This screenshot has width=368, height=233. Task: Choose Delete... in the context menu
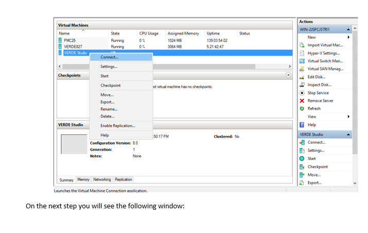pyautogui.click(x=121, y=116)
